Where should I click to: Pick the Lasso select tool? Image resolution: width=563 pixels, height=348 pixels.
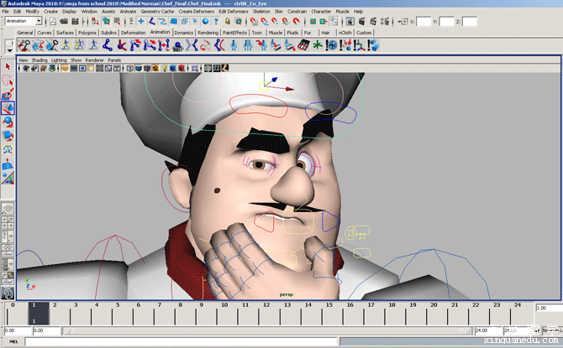(8, 81)
